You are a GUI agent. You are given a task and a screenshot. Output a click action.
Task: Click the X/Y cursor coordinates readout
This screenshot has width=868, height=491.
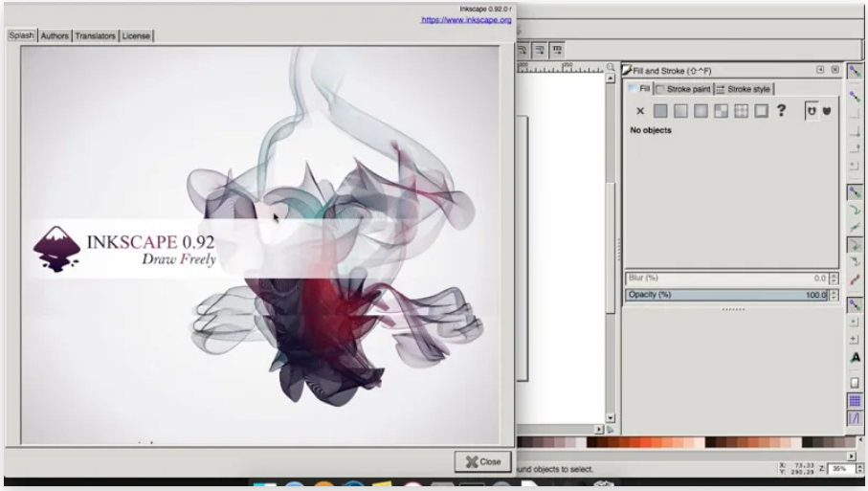(797, 469)
